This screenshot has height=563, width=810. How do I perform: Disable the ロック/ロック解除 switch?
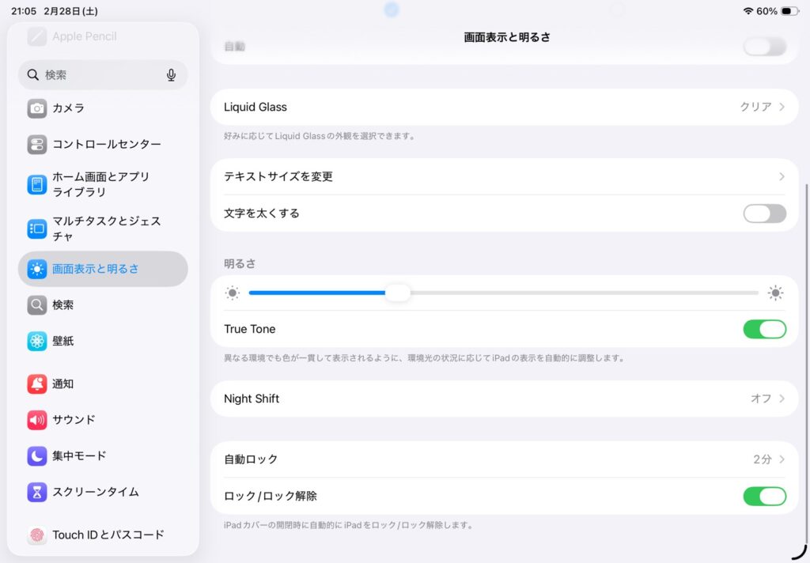coord(764,497)
